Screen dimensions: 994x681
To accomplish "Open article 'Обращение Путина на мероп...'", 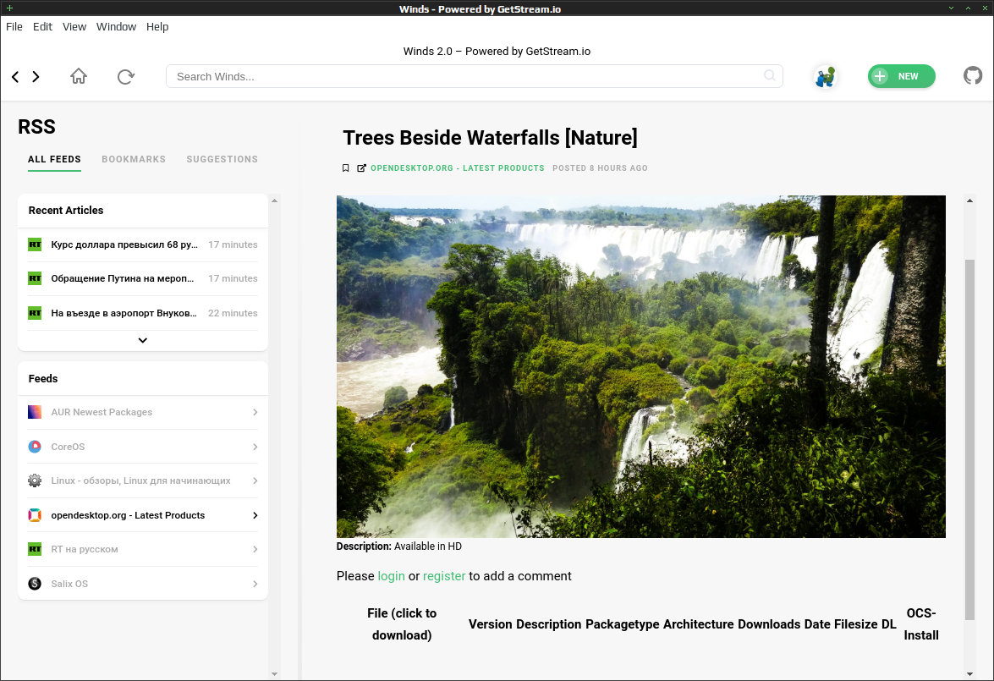I will tap(123, 278).
